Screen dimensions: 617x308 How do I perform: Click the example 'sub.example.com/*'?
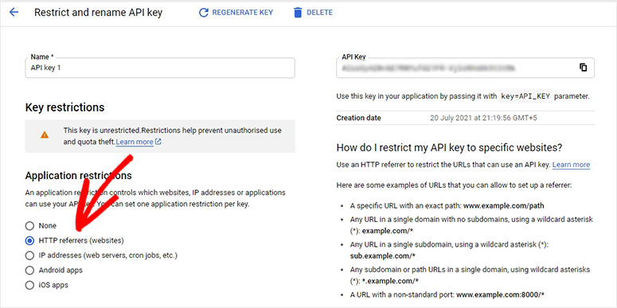382,255
